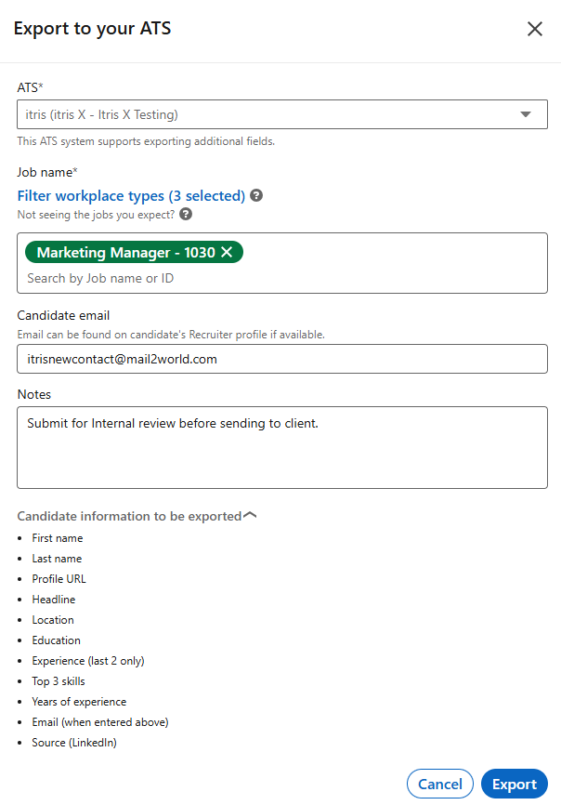Open Filter workplace types link
This screenshot has width=561, height=805.
click(131, 195)
